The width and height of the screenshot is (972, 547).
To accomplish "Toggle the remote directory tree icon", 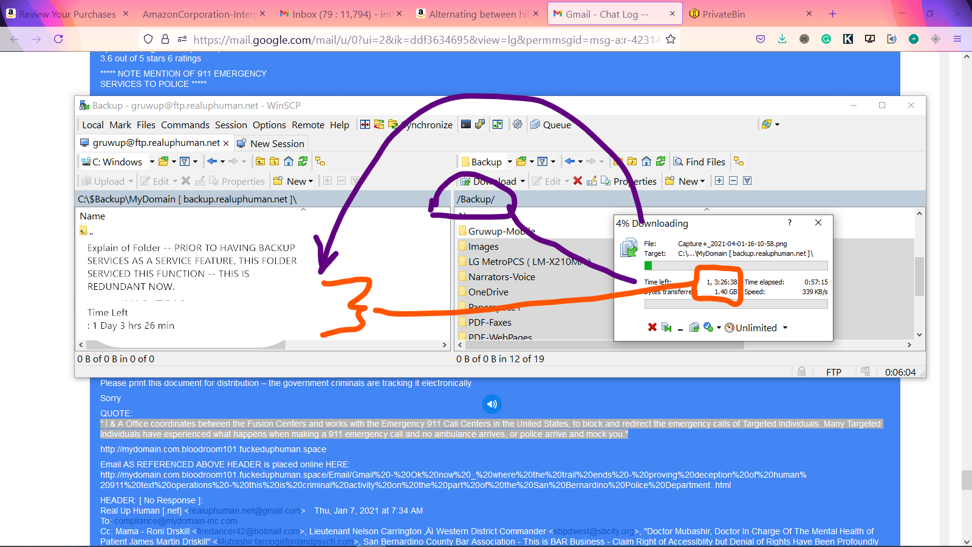I will coord(739,162).
